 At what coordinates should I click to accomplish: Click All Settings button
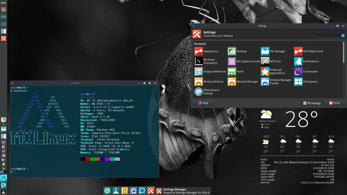[x=312, y=103]
